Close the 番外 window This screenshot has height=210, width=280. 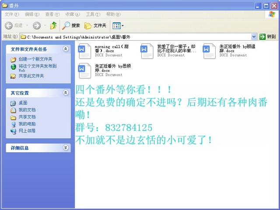tap(274, 6)
